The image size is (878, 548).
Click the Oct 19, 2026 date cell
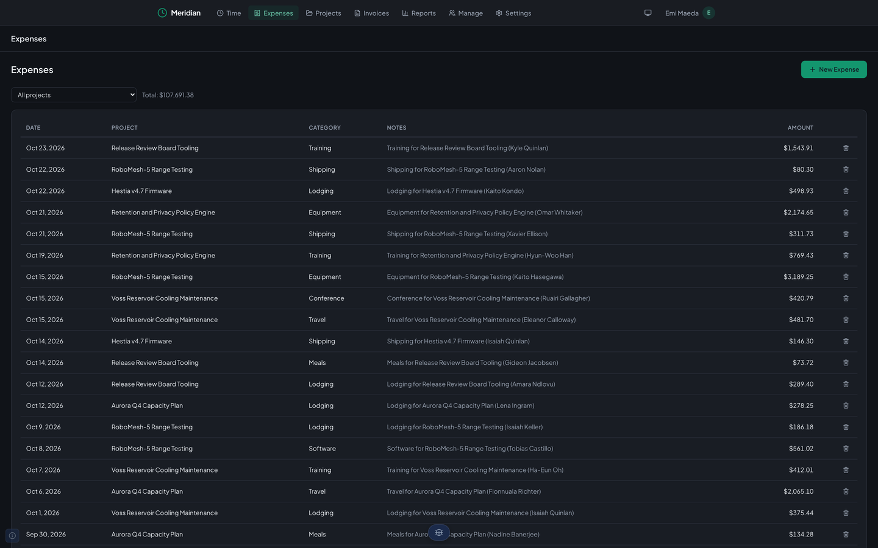pos(45,255)
